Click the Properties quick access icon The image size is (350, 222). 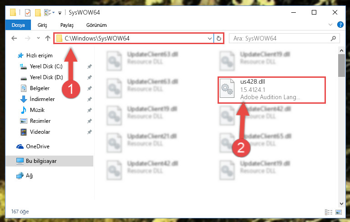coord(28,12)
